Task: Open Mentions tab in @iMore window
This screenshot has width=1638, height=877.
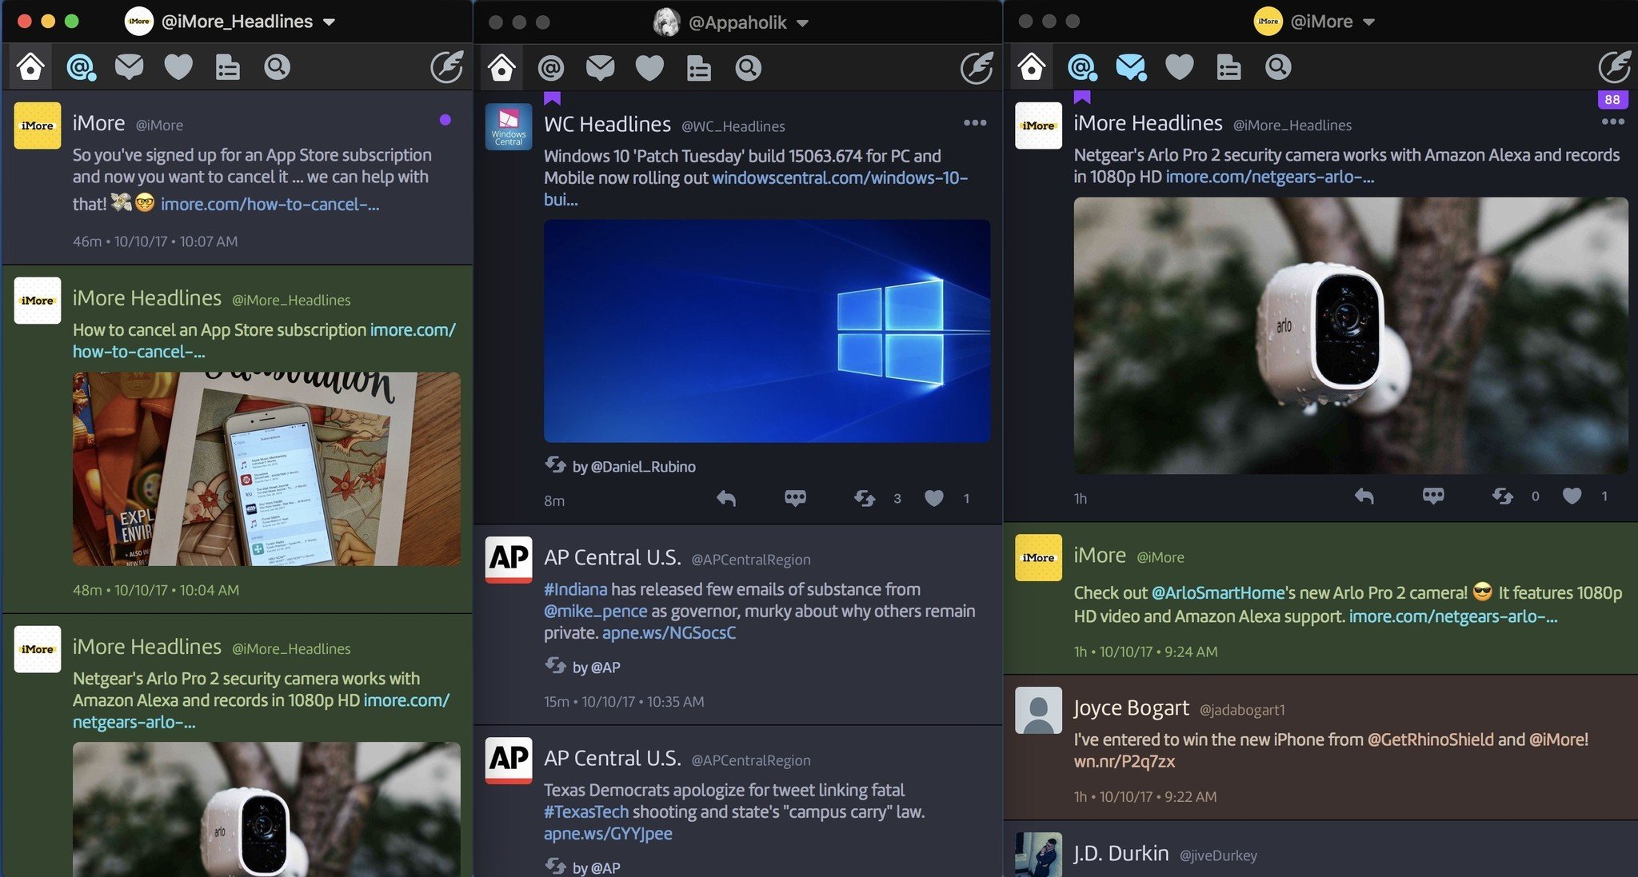Action: click(1081, 67)
